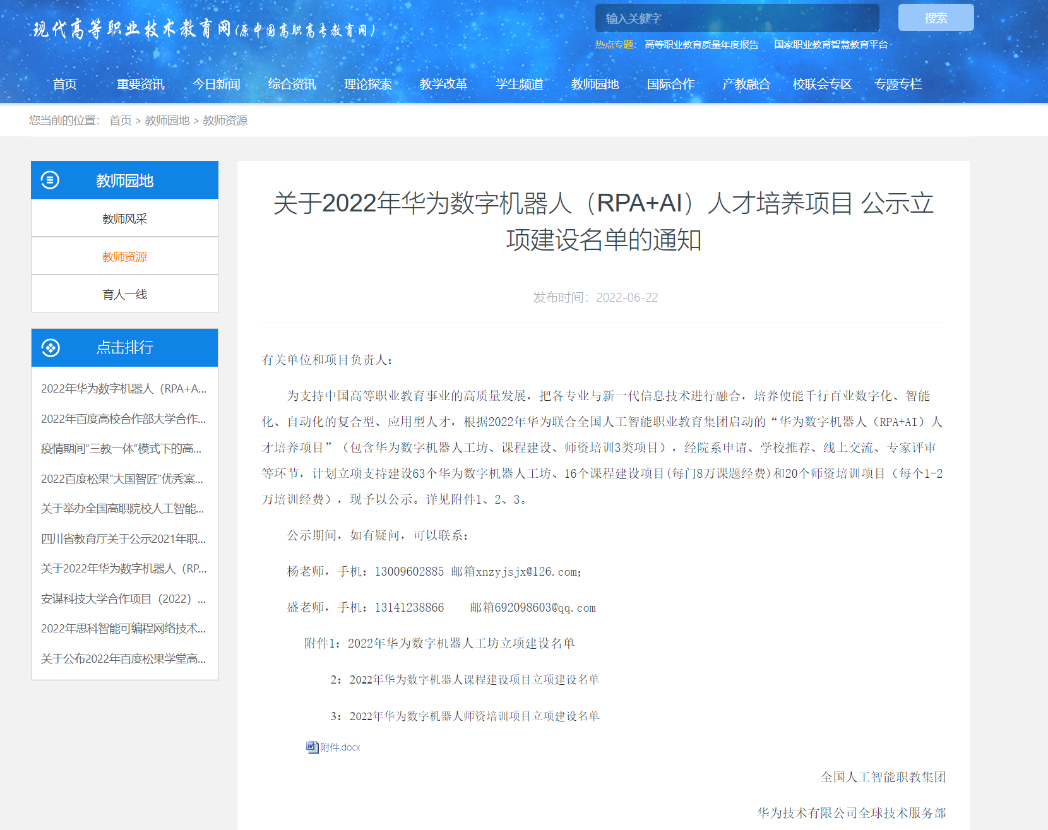
Task: Click phone number 13009602885
Action: 410,572
